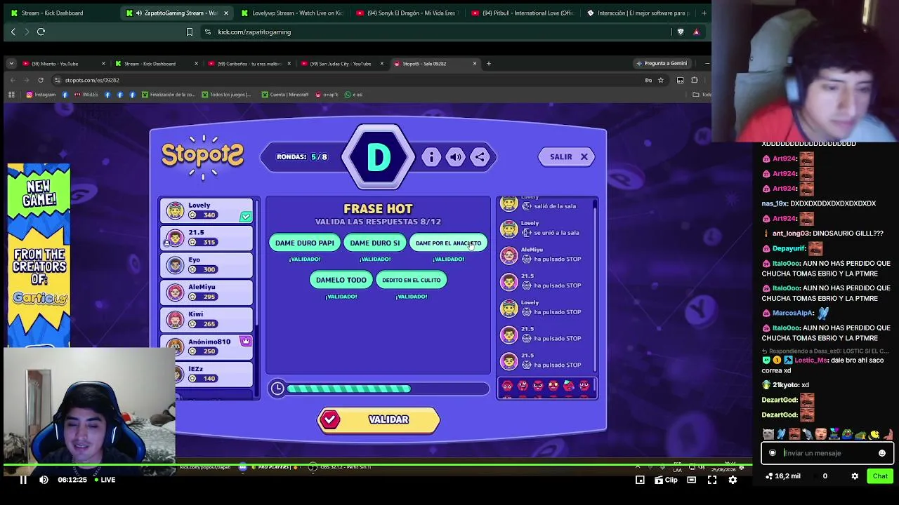Pause the Kick live stream

coord(23,480)
